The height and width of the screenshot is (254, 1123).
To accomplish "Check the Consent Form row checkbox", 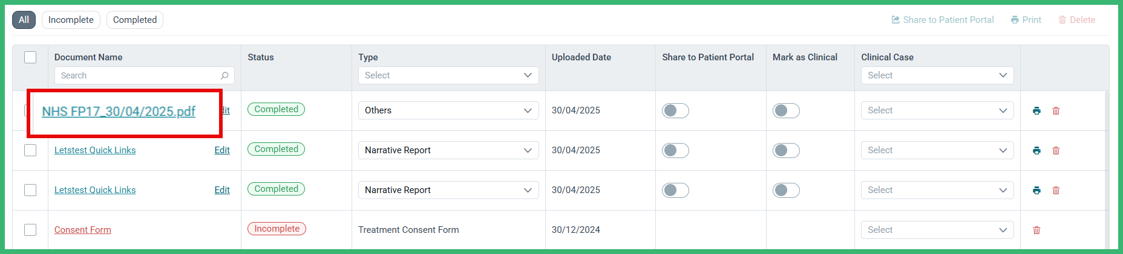I will coord(30,230).
